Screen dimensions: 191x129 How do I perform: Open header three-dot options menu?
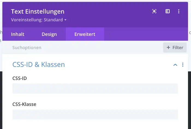coord(179,11)
